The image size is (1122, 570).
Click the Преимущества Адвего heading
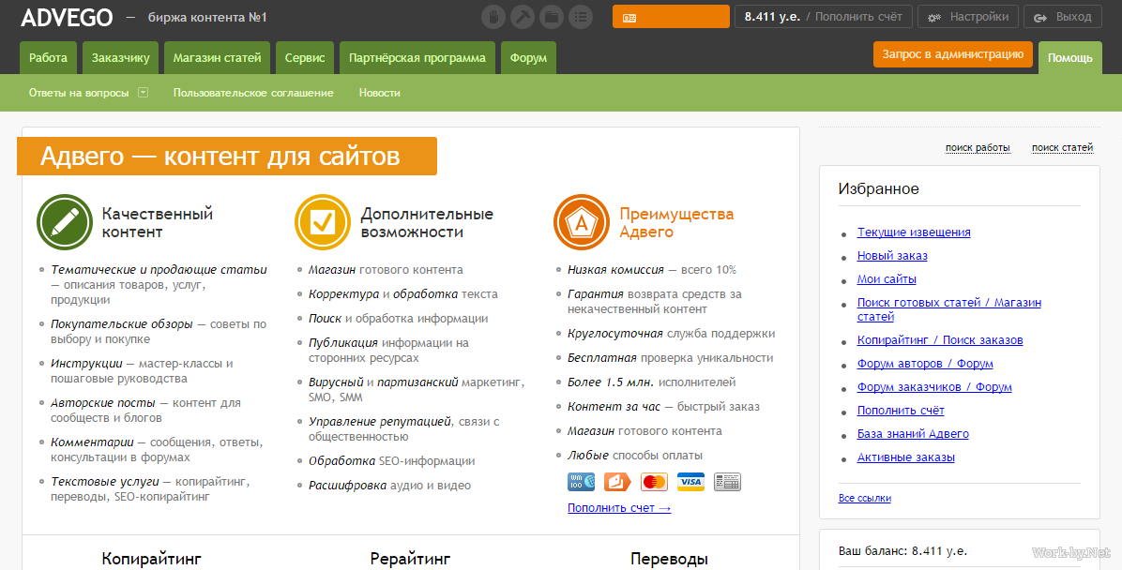pyautogui.click(x=676, y=222)
